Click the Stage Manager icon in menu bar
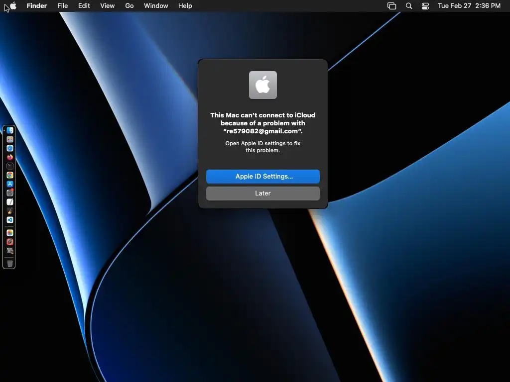Image resolution: width=510 pixels, height=382 pixels. point(392,6)
